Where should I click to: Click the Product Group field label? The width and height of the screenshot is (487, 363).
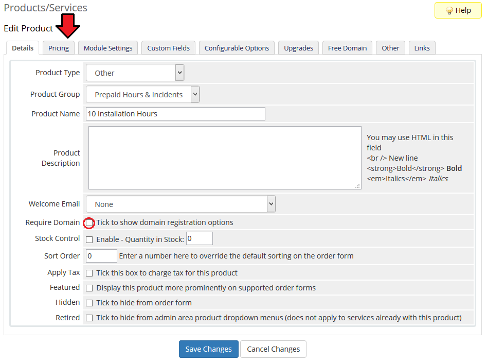coord(55,94)
